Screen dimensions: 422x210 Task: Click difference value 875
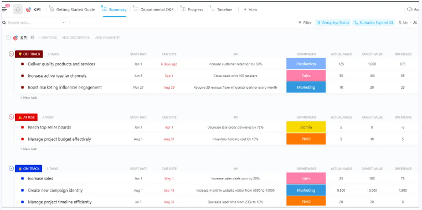(x=403, y=64)
